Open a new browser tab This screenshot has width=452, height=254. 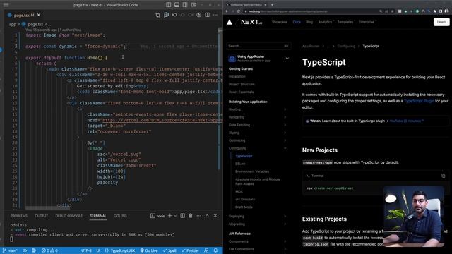click(x=272, y=5)
